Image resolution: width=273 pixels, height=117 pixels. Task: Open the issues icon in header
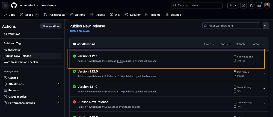(x=244, y=5)
